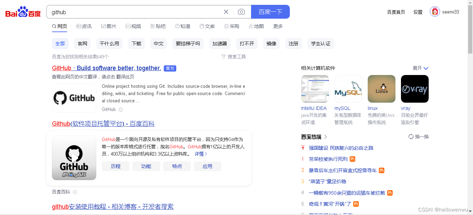Open the dropdown arrow beside 百度百科 source
The width and height of the screenshot is (473, 215).
pyautogui.click(x=75, y=192)
